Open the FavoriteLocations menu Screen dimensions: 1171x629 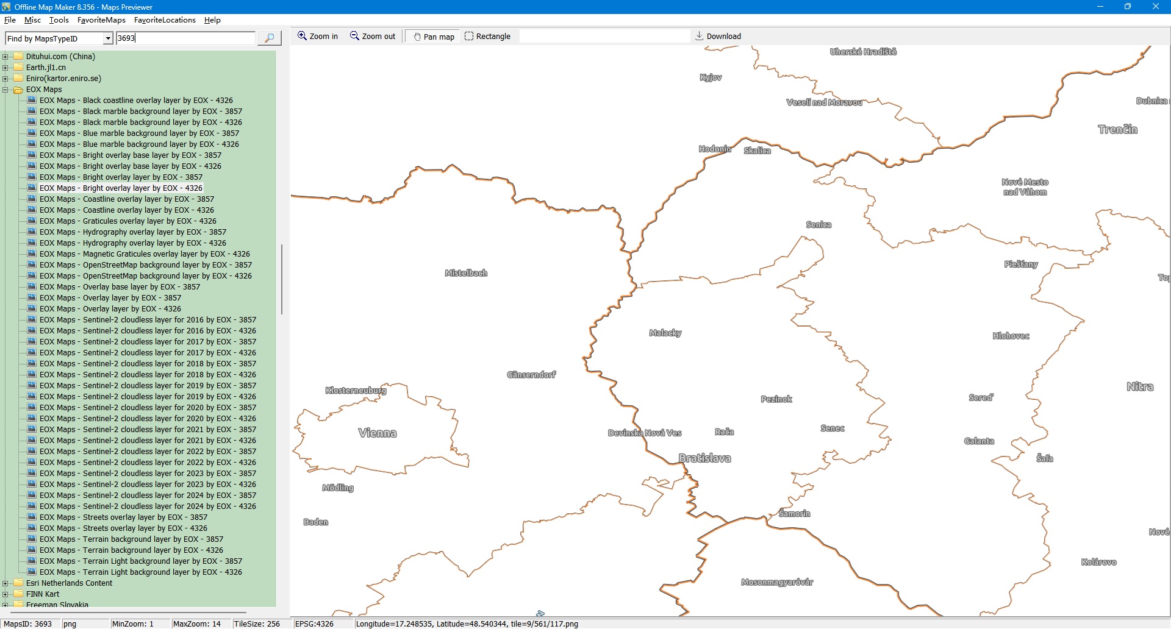coord(165,20)
